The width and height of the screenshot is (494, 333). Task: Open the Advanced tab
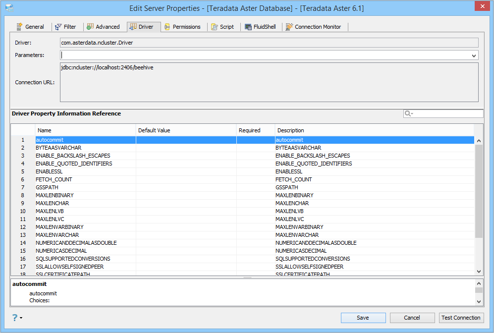104,27
